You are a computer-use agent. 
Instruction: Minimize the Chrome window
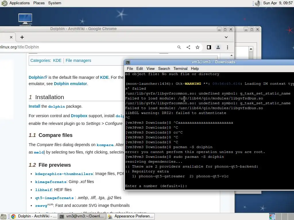219,29
